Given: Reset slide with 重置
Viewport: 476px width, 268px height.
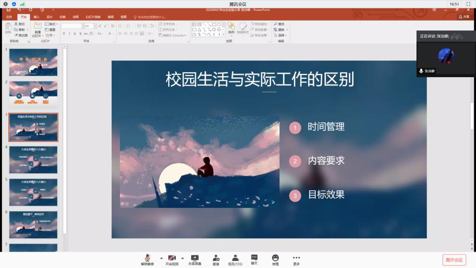Looking at the screenshot, I should pos(50,30).
